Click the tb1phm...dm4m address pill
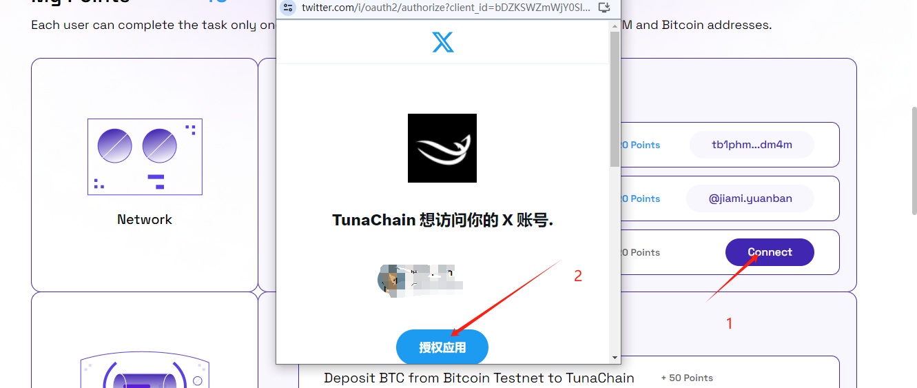Screen dimensions: 917x388 coord(752,145)
